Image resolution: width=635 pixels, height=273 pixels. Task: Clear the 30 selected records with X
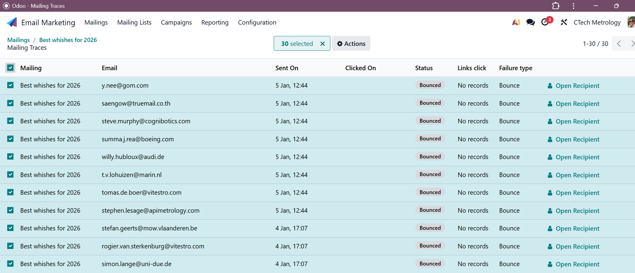pos(322,44)
